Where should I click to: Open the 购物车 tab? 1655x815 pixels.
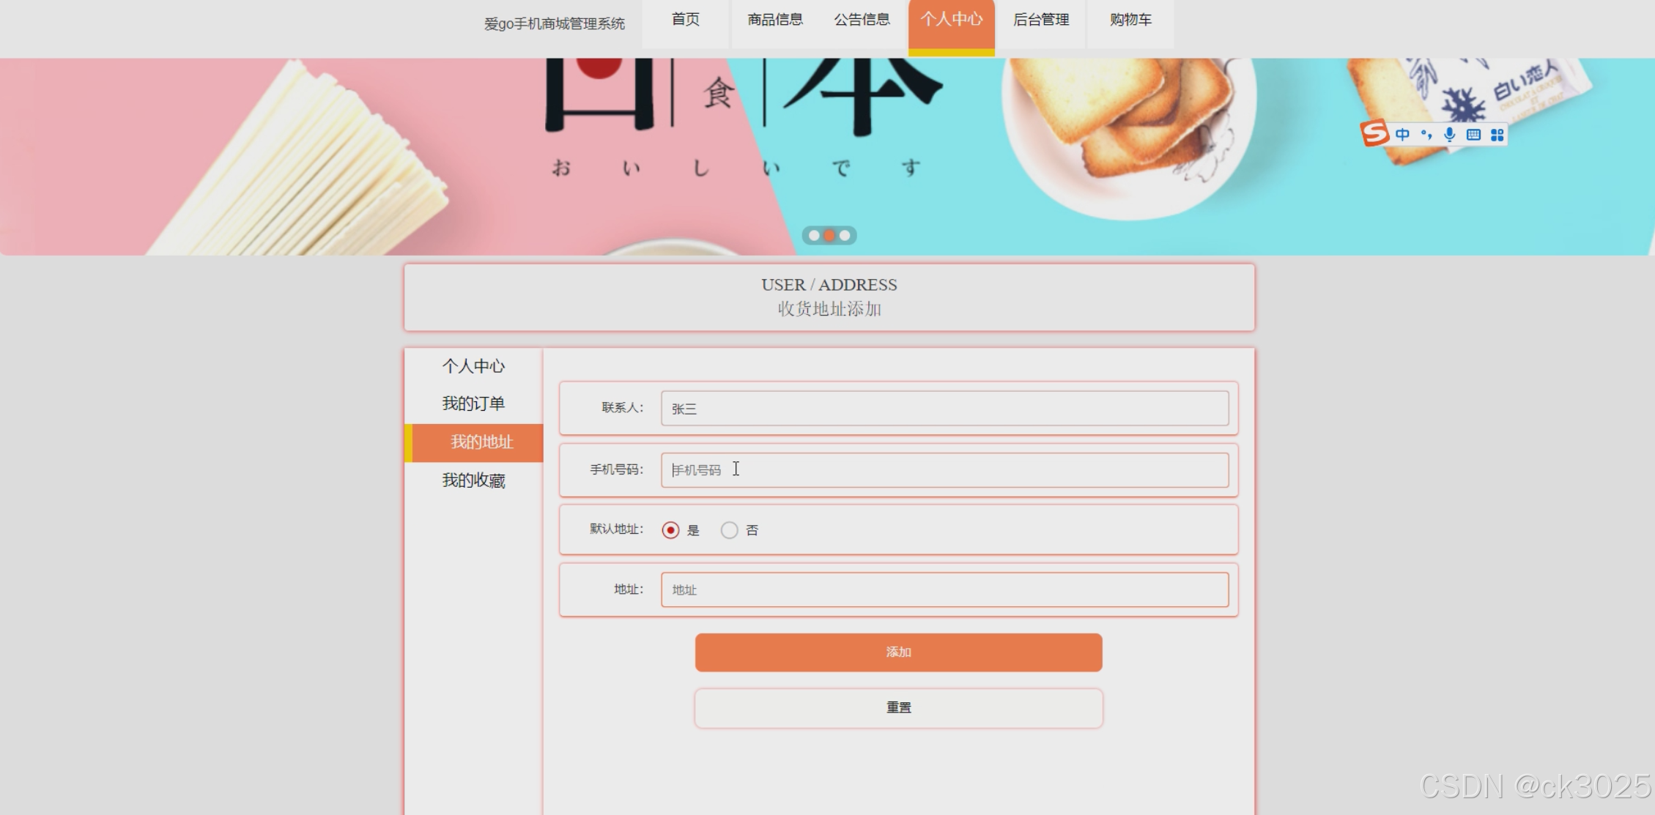[1130, 20]
